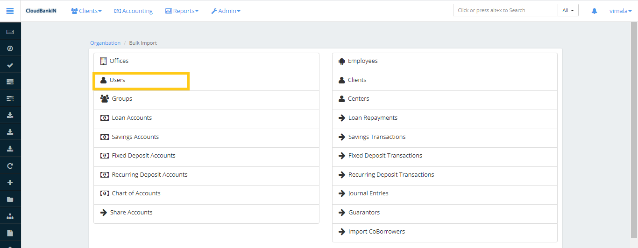Click the checkmark icon in the sidebar

[10, 65]
